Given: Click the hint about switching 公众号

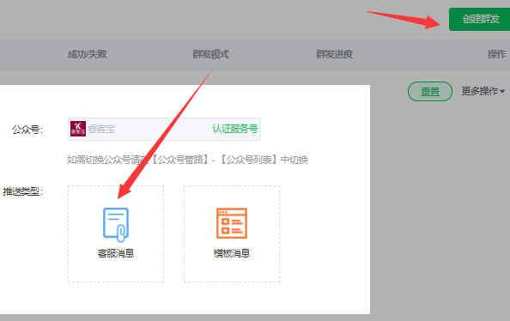Looking at the screenshot, I should (x=187, y=160).
